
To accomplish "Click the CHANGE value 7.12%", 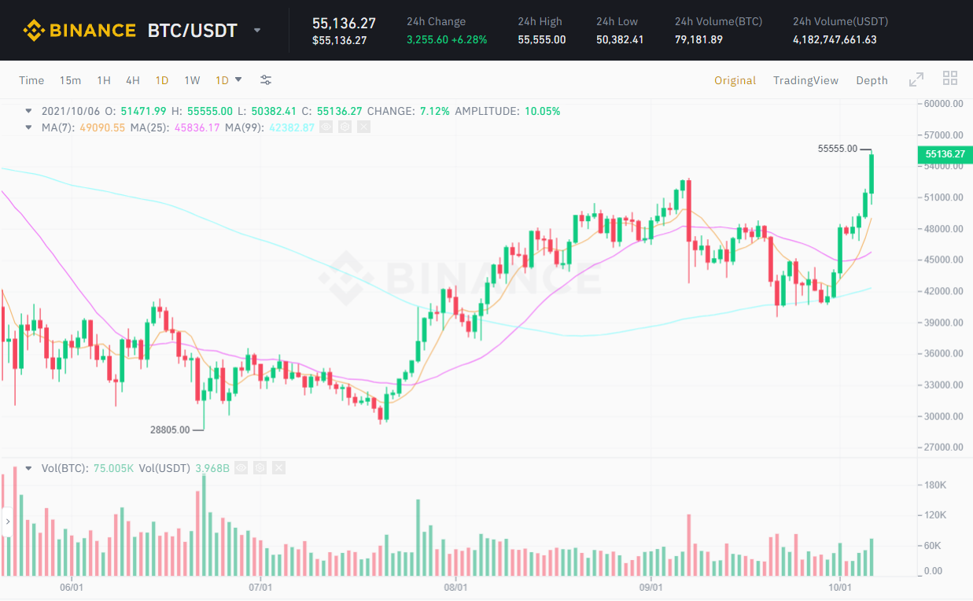I will point(435,111).
